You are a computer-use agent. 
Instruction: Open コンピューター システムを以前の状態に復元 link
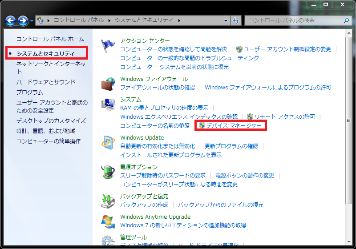(174, 67)
